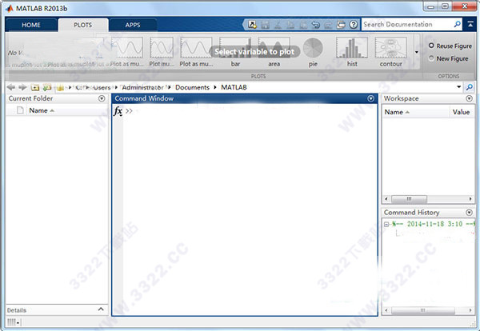The image size is (480, 331).
Task: Click Documents in the folder path
Action: click(x=192, y=87)
